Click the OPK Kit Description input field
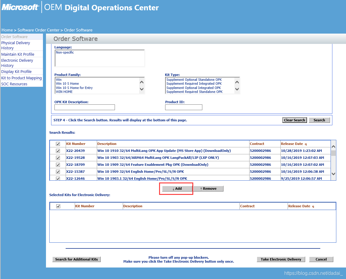Screen dimensions: 346x279 pos(84,107)
